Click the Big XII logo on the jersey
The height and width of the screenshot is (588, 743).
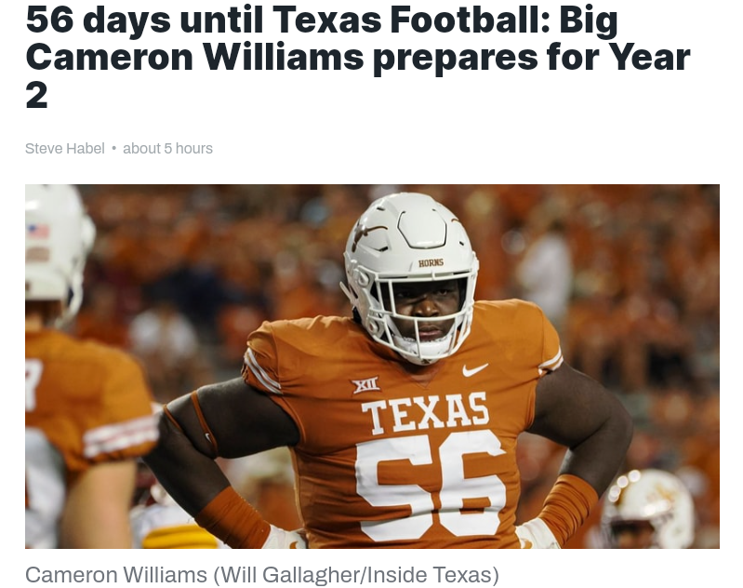click(x=365, y=384)
